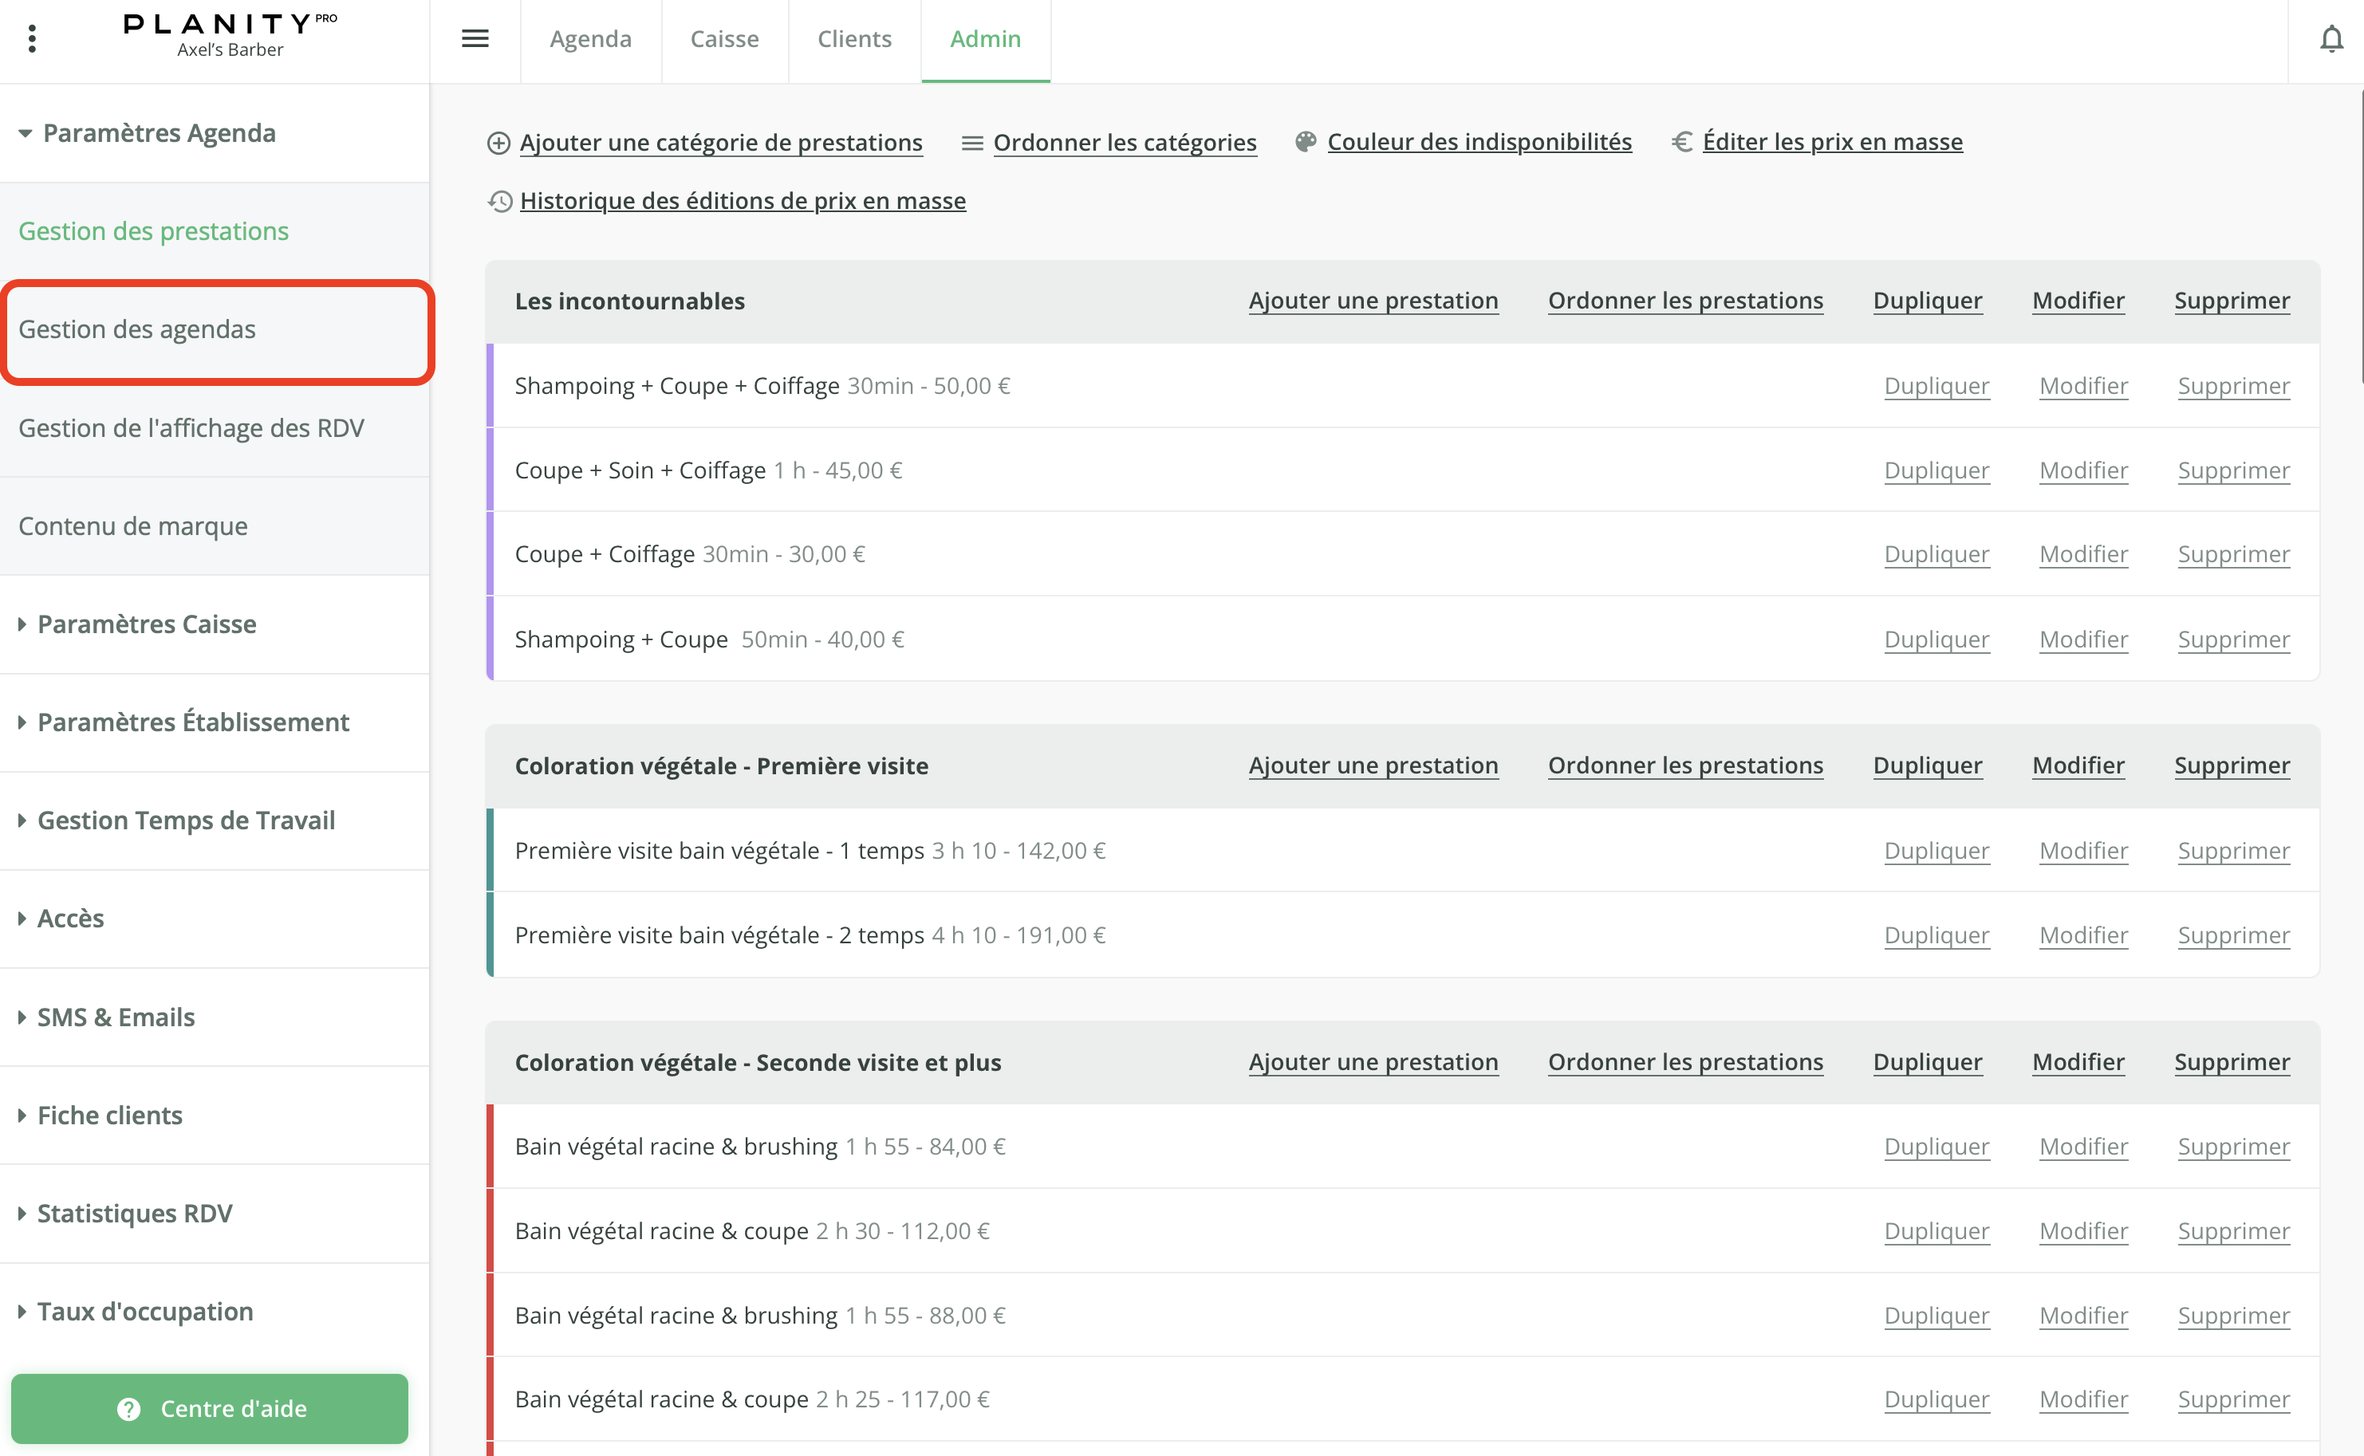
Task: Click the euro icon for bulk prices
Action: pyautogui.click(x=1681, y=143)
